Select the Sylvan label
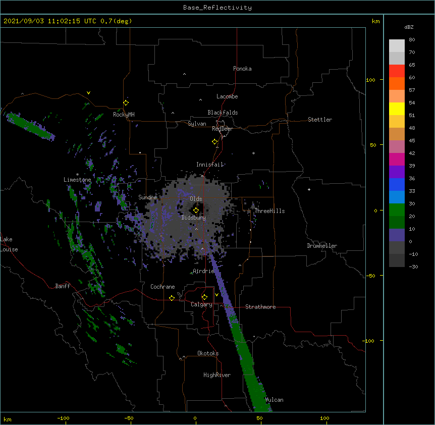This screenshot has height=425, width=435. tap(197, 124)
